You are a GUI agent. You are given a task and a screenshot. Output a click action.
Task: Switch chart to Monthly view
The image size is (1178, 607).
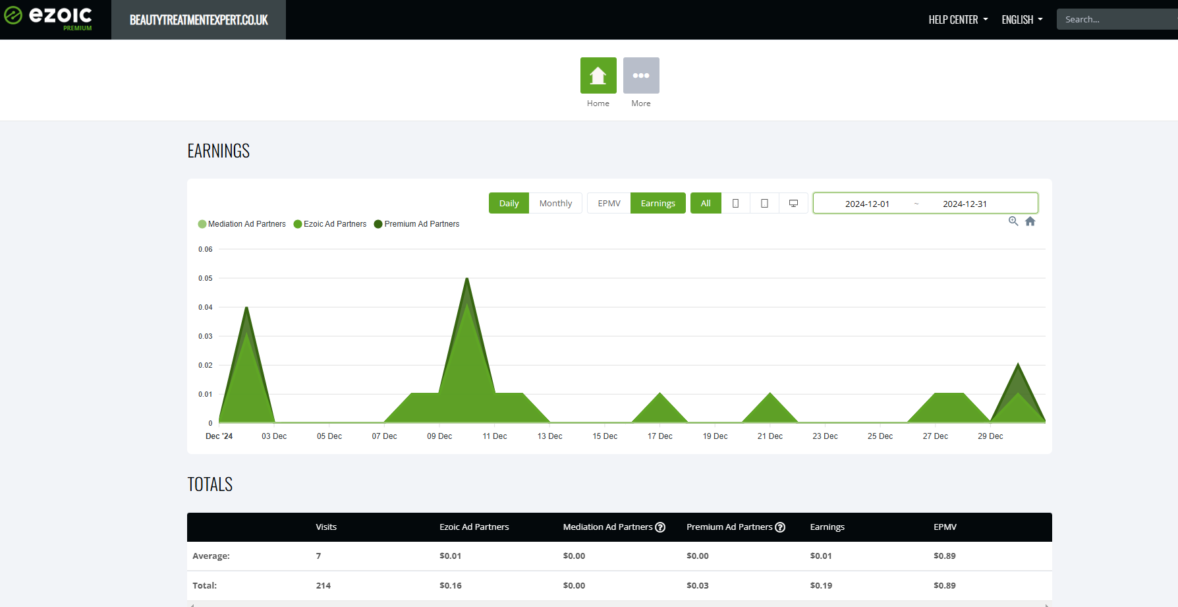(x=555, y=203)
